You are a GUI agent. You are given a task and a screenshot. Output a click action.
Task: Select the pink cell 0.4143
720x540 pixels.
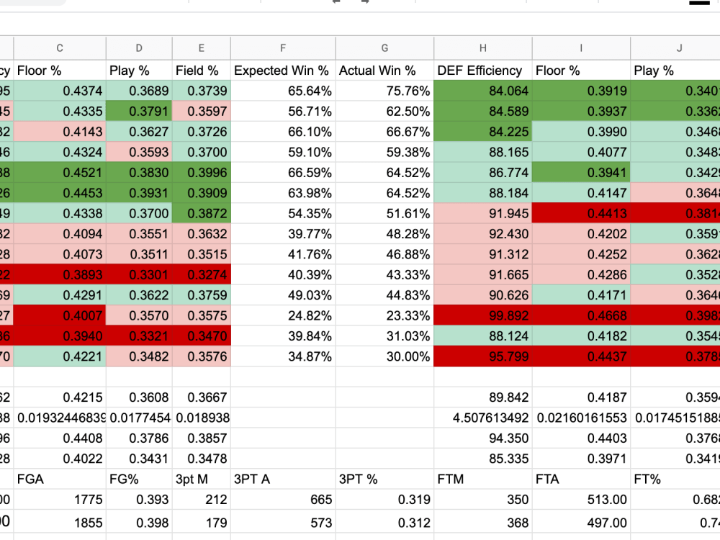60,131
